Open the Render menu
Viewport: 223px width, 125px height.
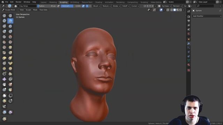point(18,2)
